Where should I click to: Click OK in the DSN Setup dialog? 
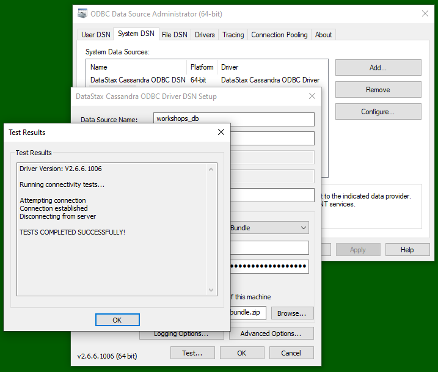click(x=242, y=352)
